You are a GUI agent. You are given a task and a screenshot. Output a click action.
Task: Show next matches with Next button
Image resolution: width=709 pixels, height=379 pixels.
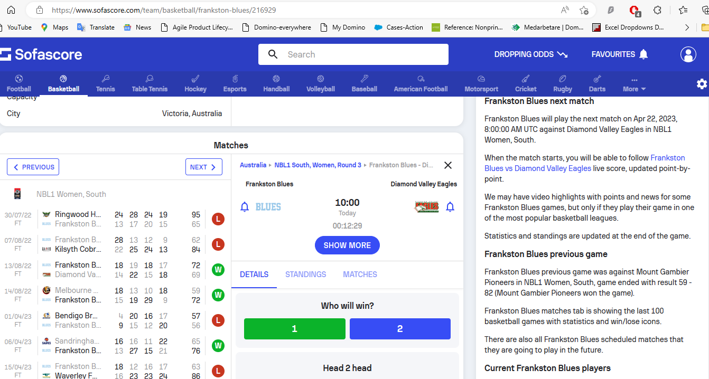(x=204, y=167)
